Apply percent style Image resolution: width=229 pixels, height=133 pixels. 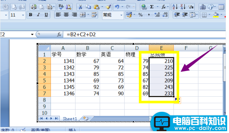click(140, 15)
